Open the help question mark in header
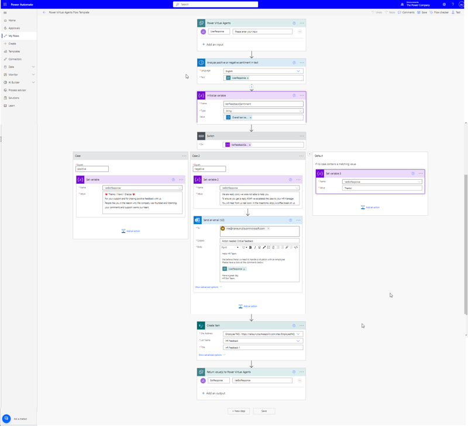Image resolution: width=468 pixels, height=426 pixels. point(453,5)
